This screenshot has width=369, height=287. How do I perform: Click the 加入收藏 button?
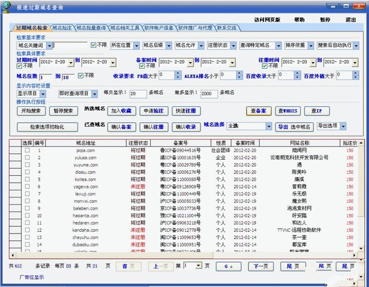pyautogui.click(x=122, y=111)
